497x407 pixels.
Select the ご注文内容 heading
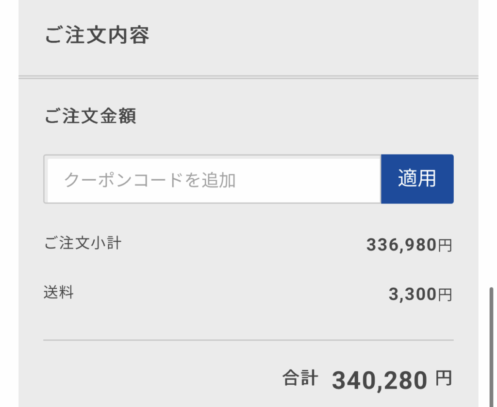pos(97,36)
